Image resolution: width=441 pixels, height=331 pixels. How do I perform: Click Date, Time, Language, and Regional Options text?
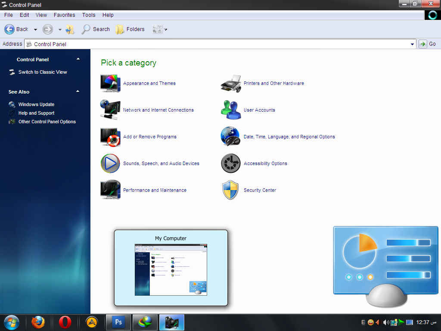(289, 137)
